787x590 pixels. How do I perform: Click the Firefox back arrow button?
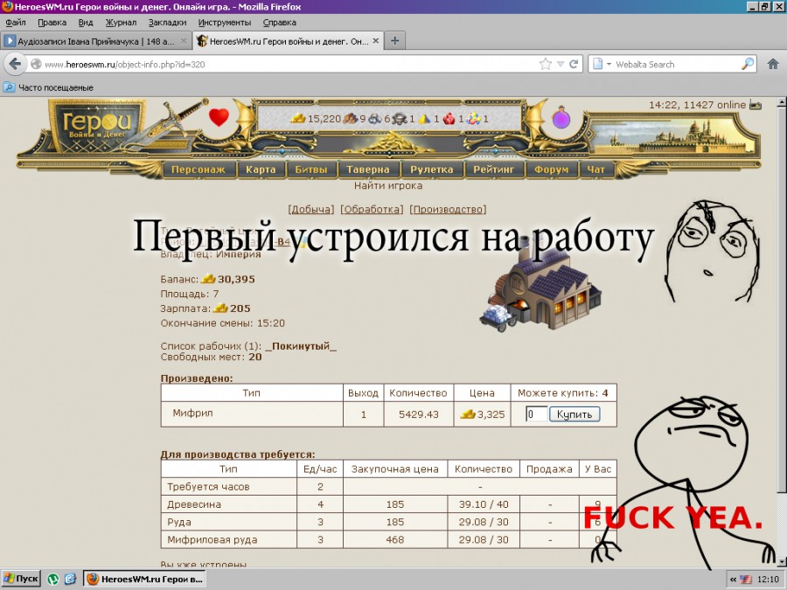[16, 64]
